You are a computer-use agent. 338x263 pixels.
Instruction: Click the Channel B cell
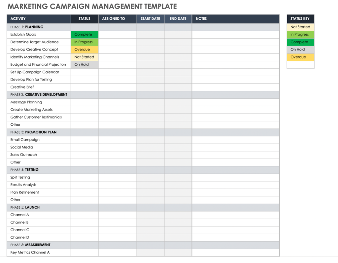[x=39, y=222]
